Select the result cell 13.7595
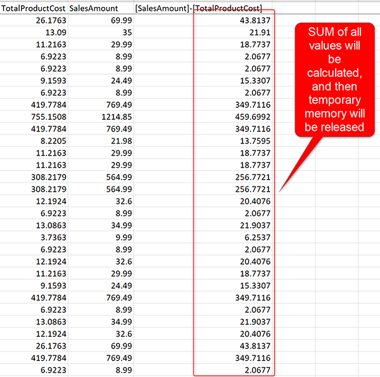The image size is (380, 377). (x=203, y=141)
